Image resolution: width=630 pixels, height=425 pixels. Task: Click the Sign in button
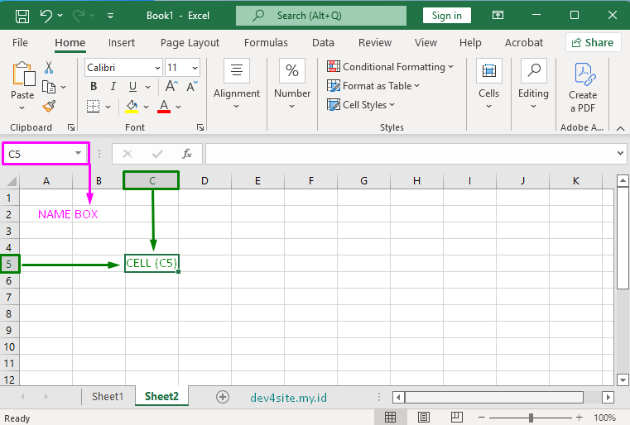click(x=446, y=16)
